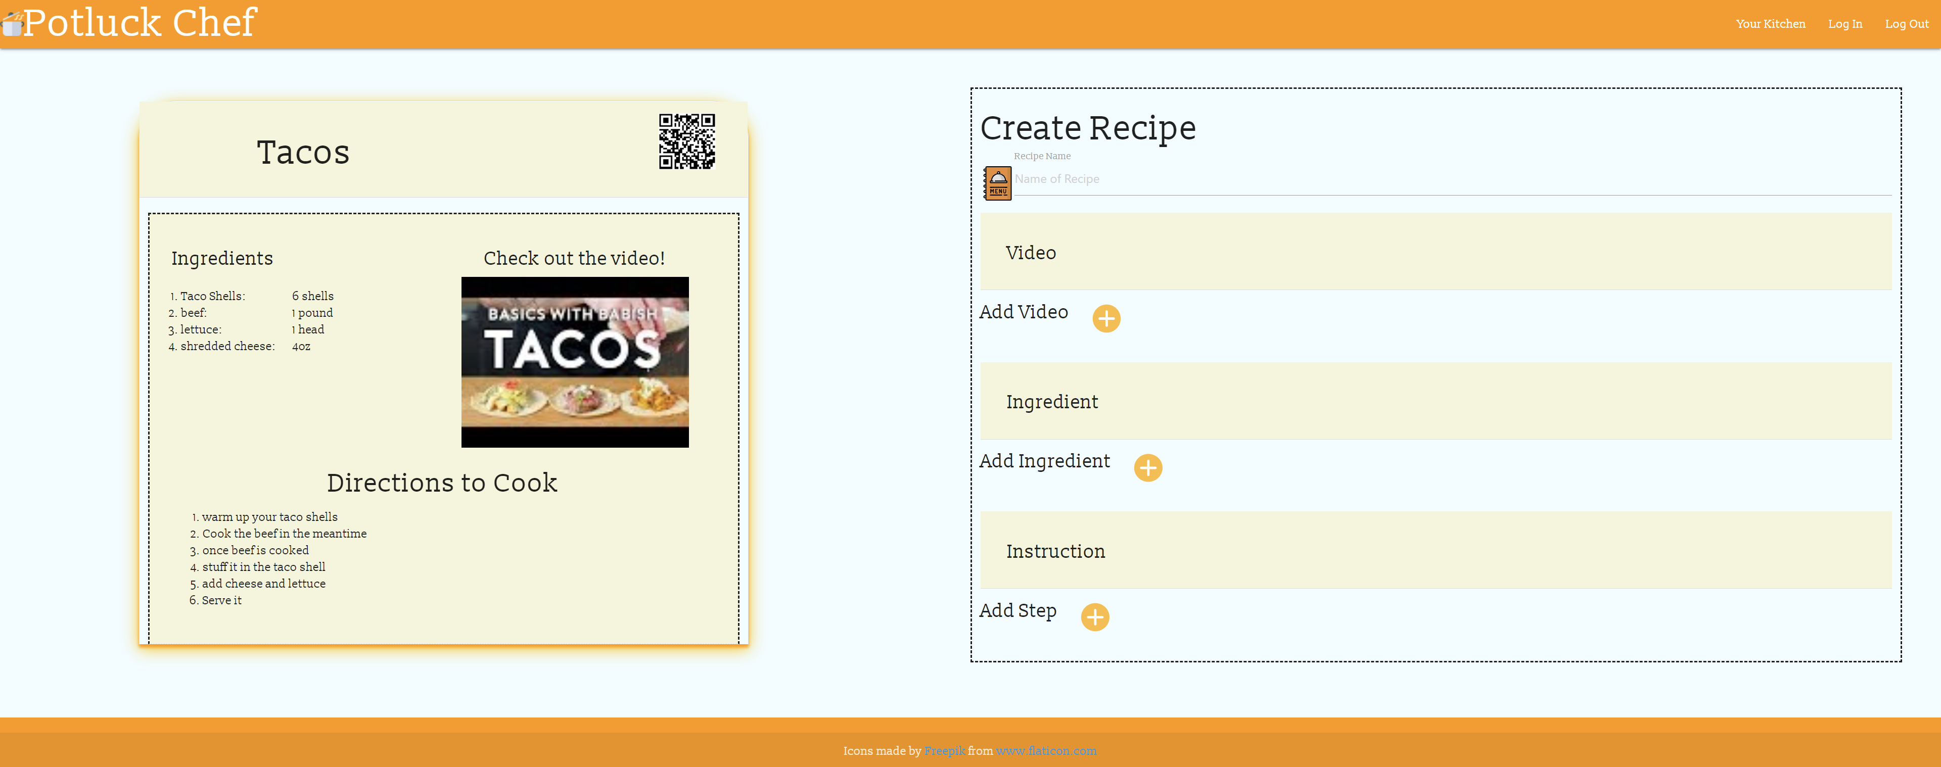The height and width of the screenshot is (767, 1941).
Task: Click the QR code on the Tacos card
Action: click(686, 141)
